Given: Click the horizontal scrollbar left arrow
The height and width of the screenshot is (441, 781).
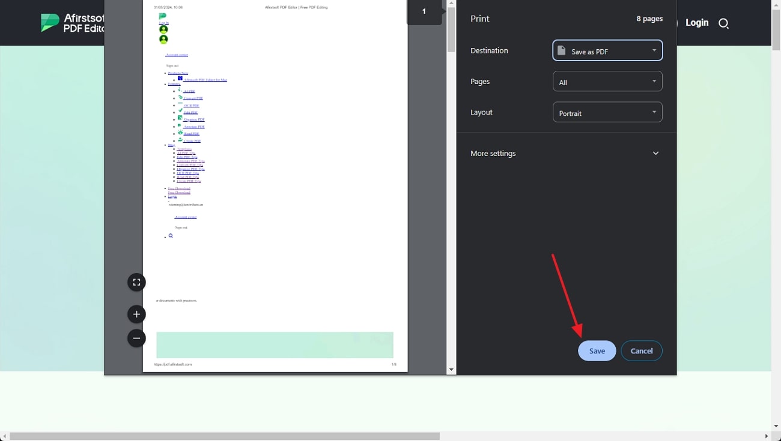Looking at the screenshot, I should click(x=4, y=436).
